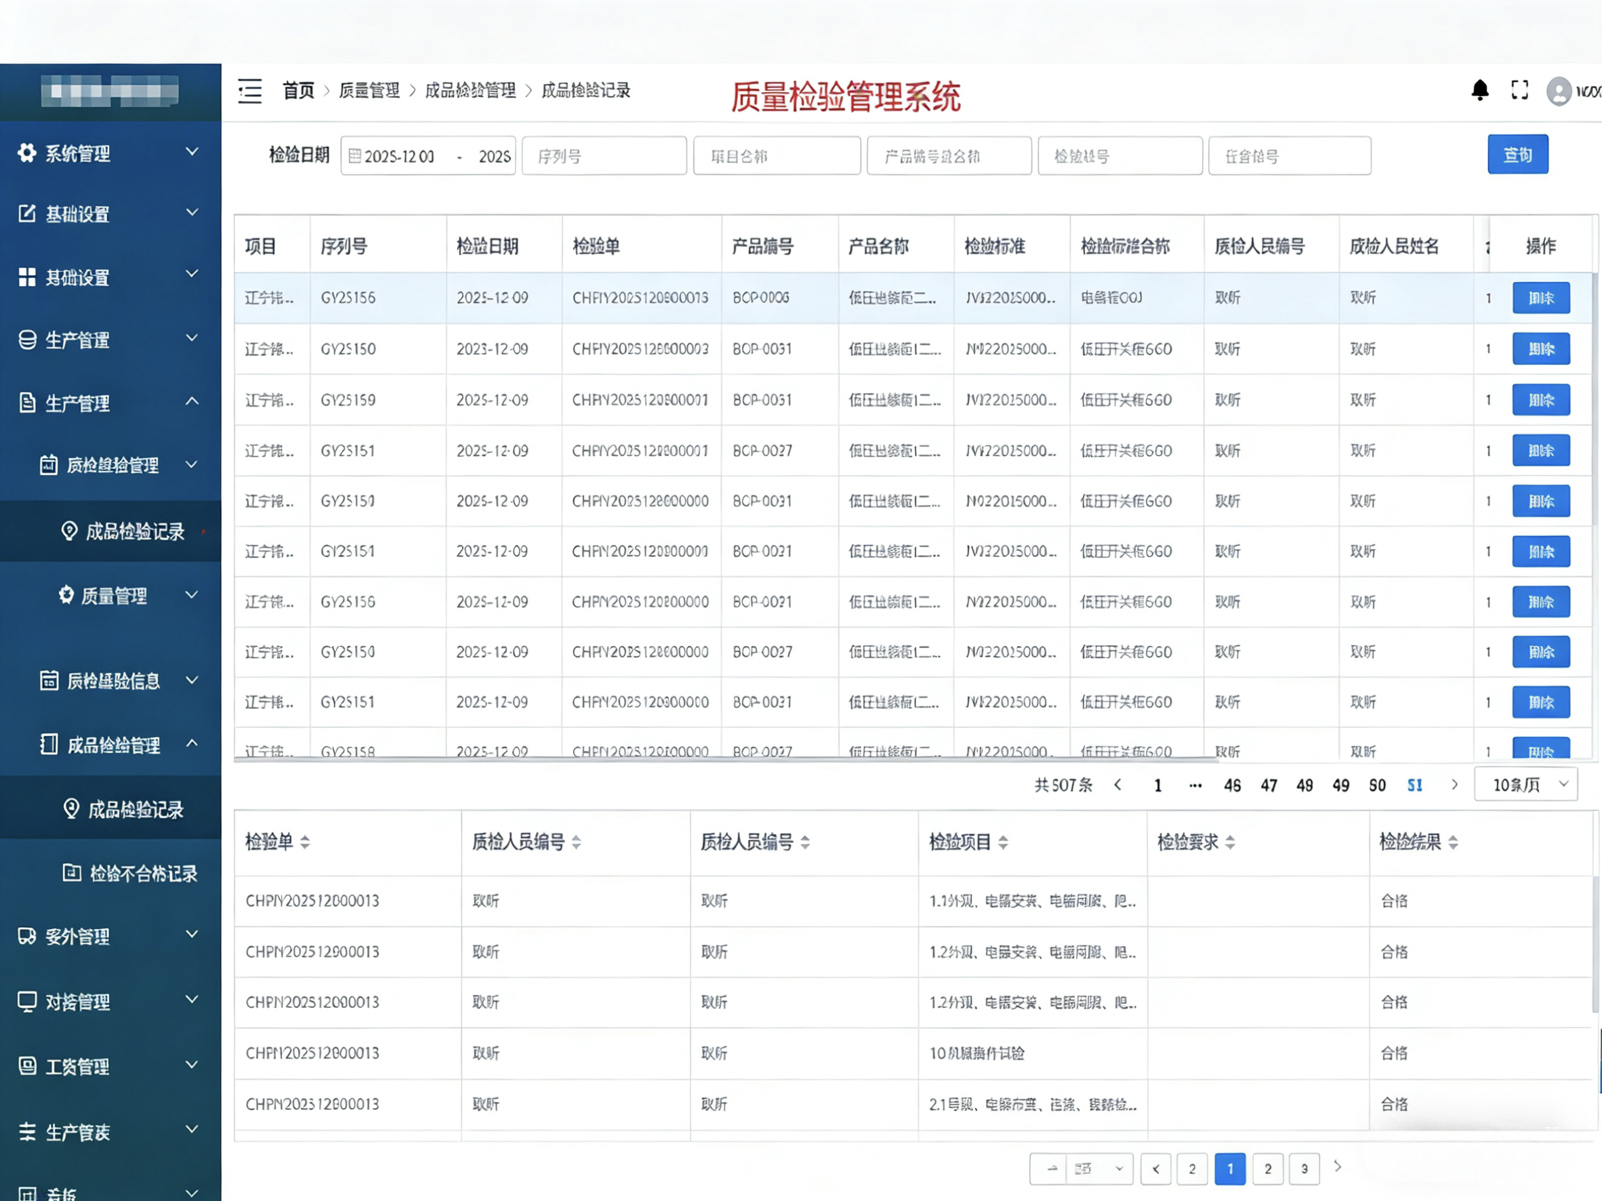Screen dimensions: 1602x1201
Task: Collapse the sidebar with hamburger icon
Action: (250, 91)
